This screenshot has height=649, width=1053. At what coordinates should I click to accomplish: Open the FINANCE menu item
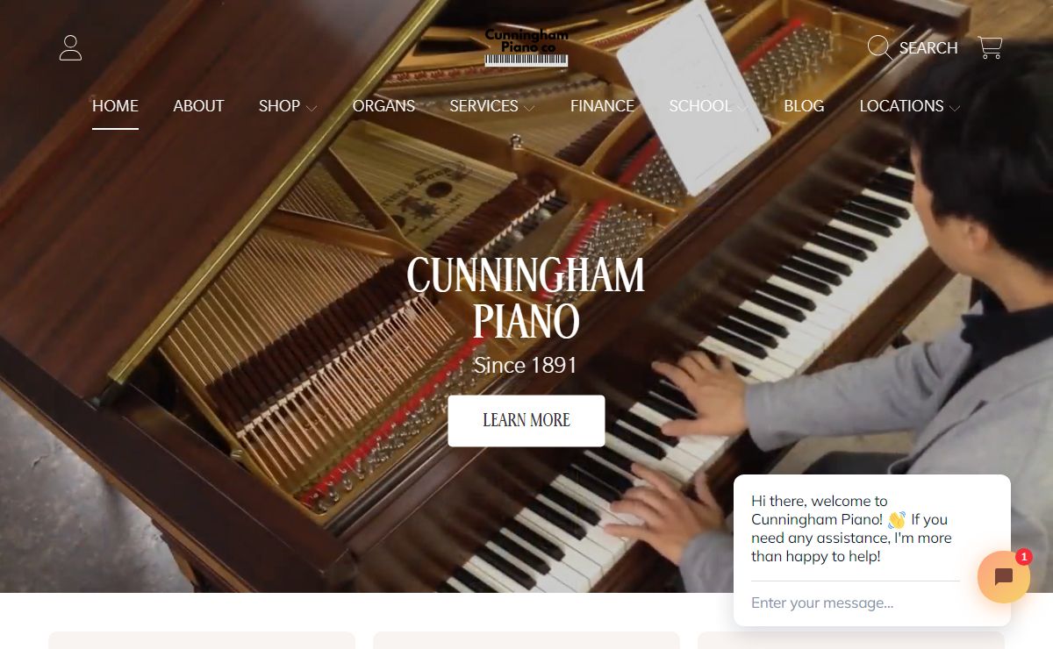(602, 106)
